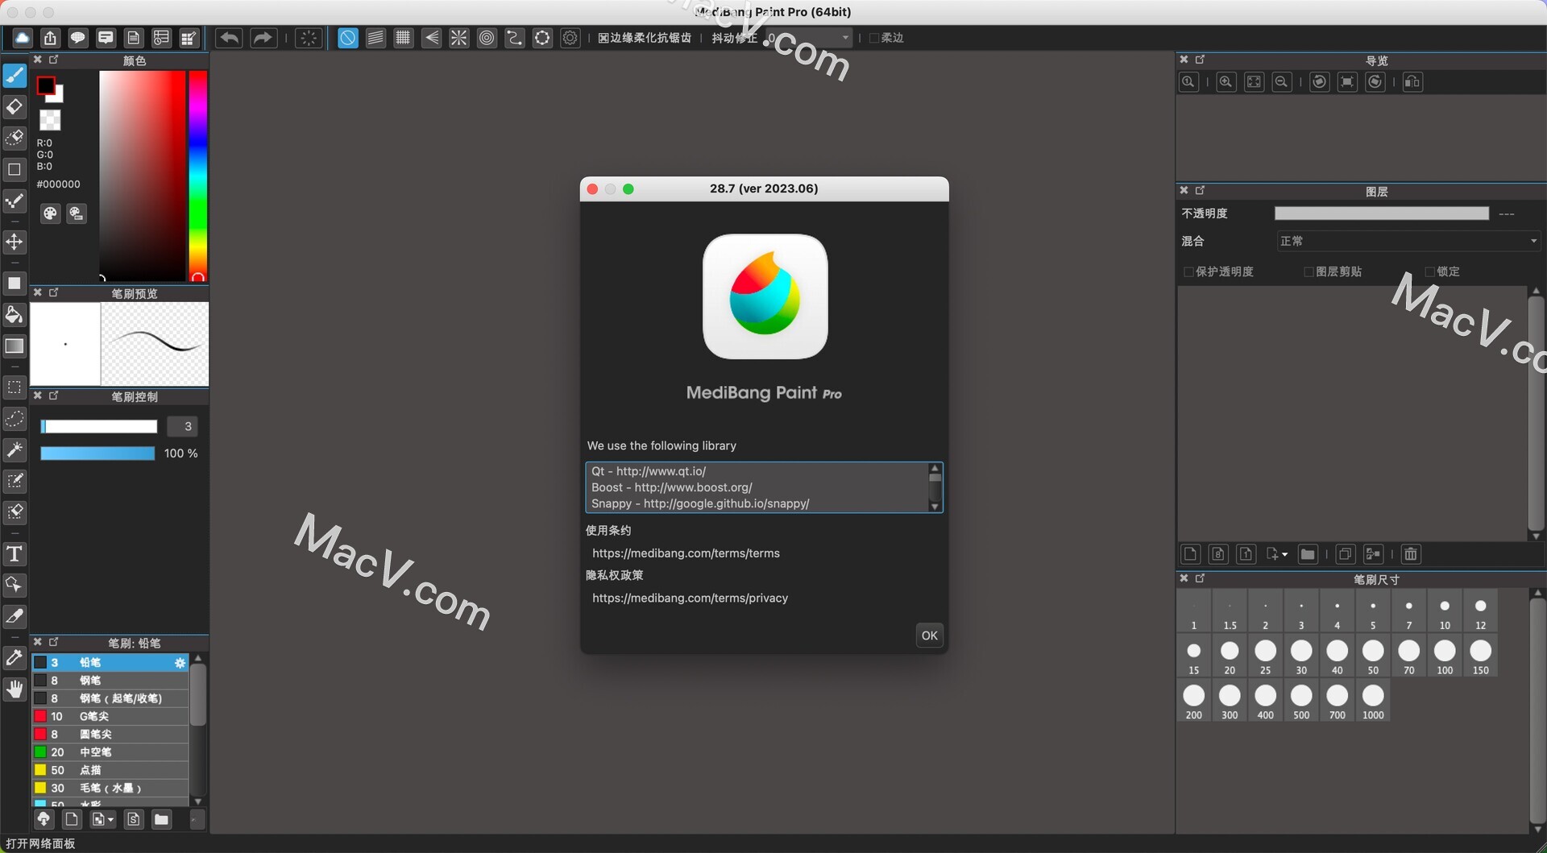Click fit-to-window icon in Navigator
The height and width of the screenshot is (853, 1547).
tap(1255, 82)
